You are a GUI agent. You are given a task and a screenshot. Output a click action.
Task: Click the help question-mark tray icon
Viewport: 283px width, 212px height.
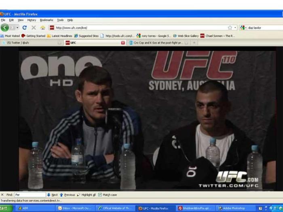260,208
